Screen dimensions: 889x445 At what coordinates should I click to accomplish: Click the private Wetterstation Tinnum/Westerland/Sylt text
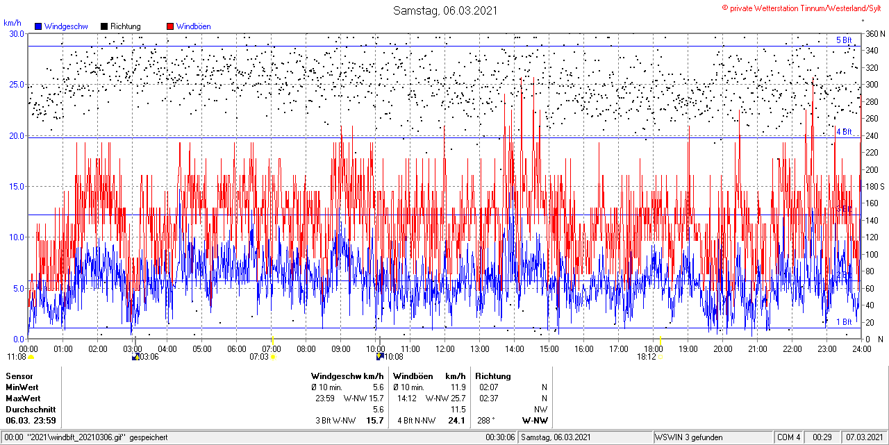pyautogui.click(x=804, y=8)
